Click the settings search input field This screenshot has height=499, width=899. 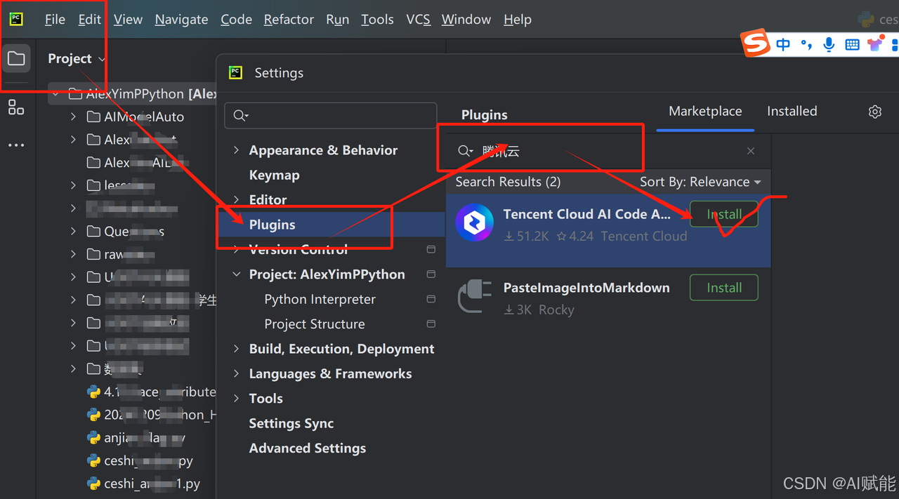pyautogui.click(x=331, y=116)
